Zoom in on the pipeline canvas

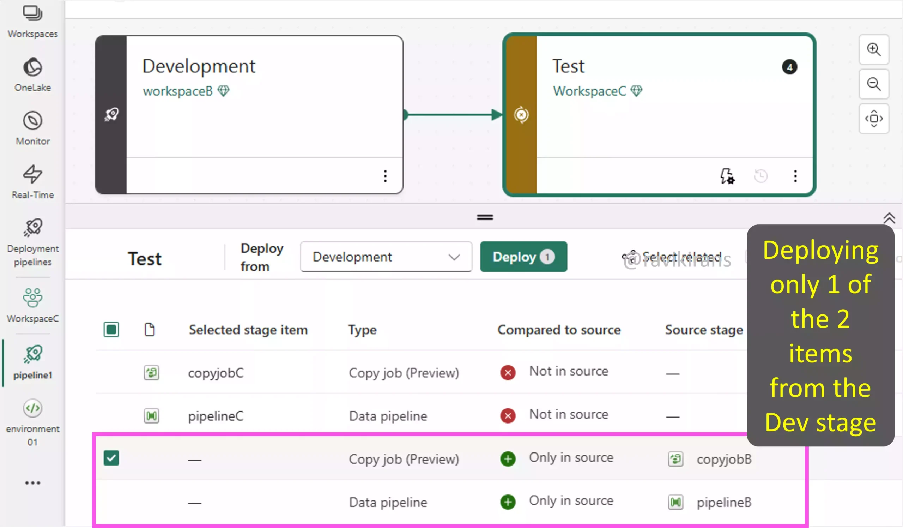click(874, 49)
